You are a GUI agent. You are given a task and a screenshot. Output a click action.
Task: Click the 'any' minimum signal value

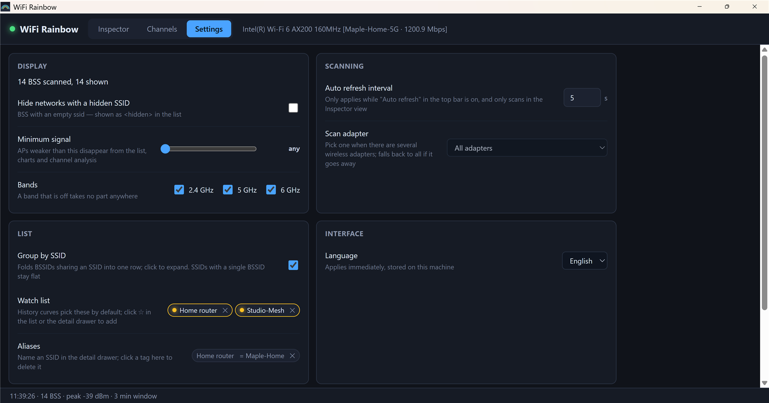point(294,149)
